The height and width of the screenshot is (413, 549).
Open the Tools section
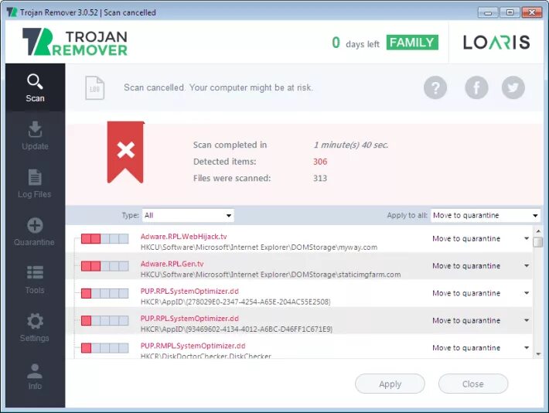pos(35,280)
